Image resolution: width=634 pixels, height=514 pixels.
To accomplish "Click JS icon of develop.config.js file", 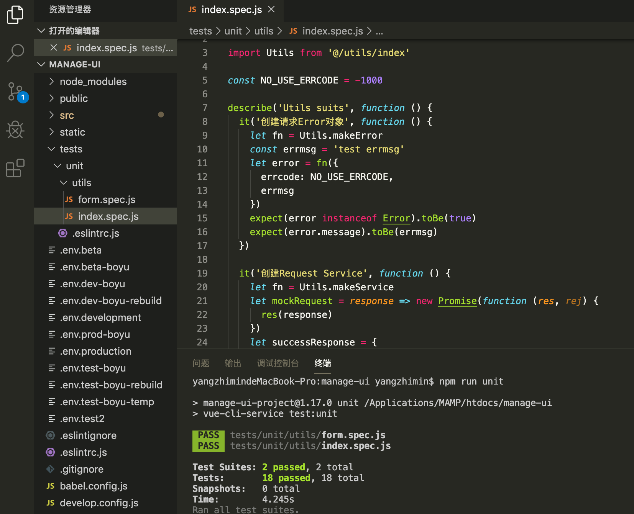I will pos(51,503).
